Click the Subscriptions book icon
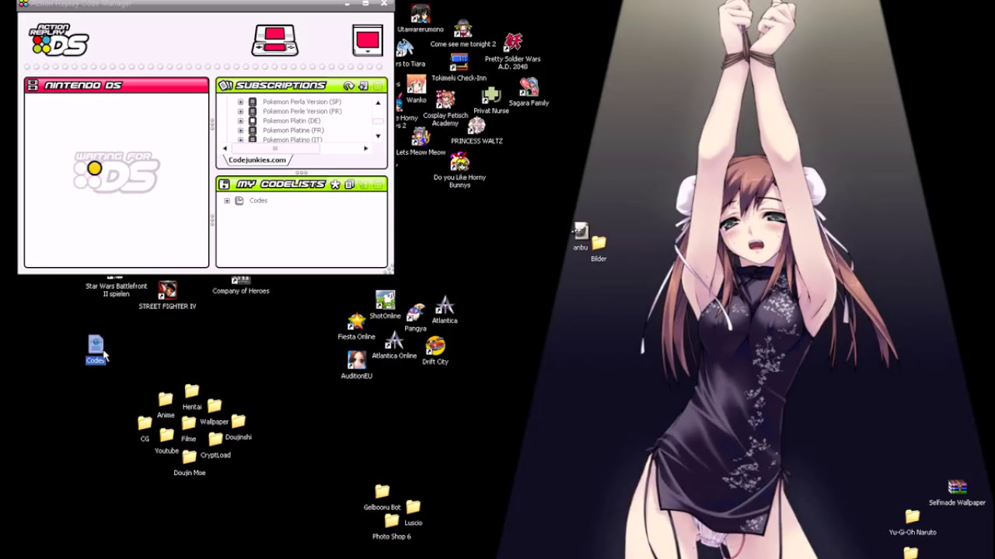The height and width of the screenshot is (559, 995). click(225, 85)
